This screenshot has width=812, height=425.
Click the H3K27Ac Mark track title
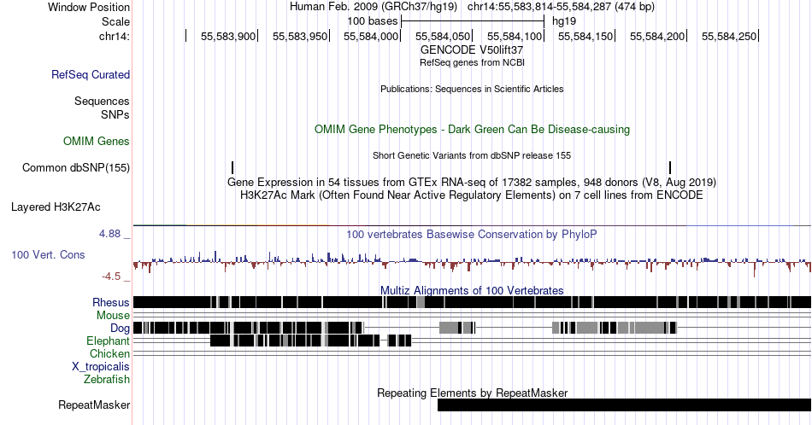point(472,195)
